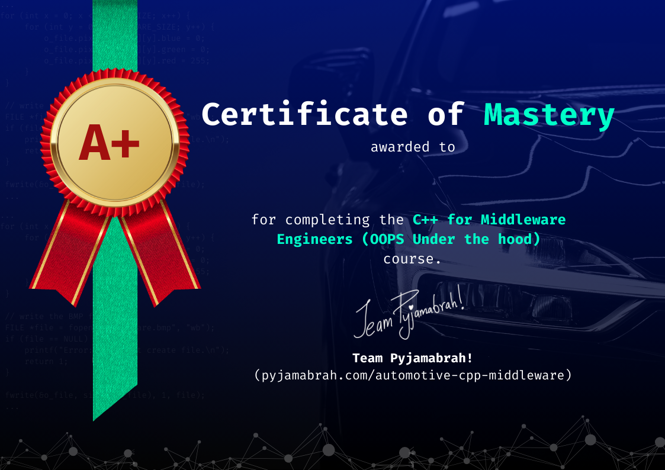Click the "for completing the" text
This screenshot has width=665, height=470.
point(328,220)
